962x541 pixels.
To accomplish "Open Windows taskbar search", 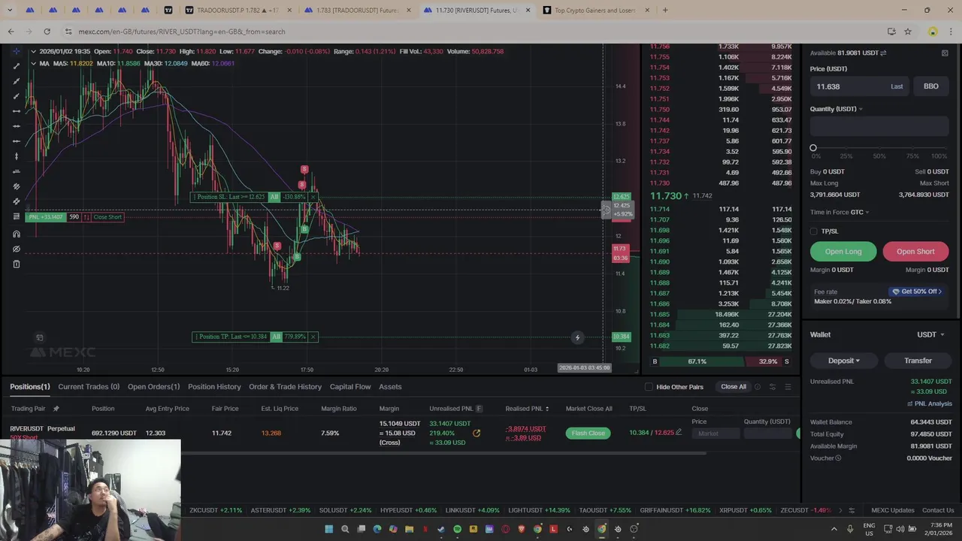I will click(345, 529).
